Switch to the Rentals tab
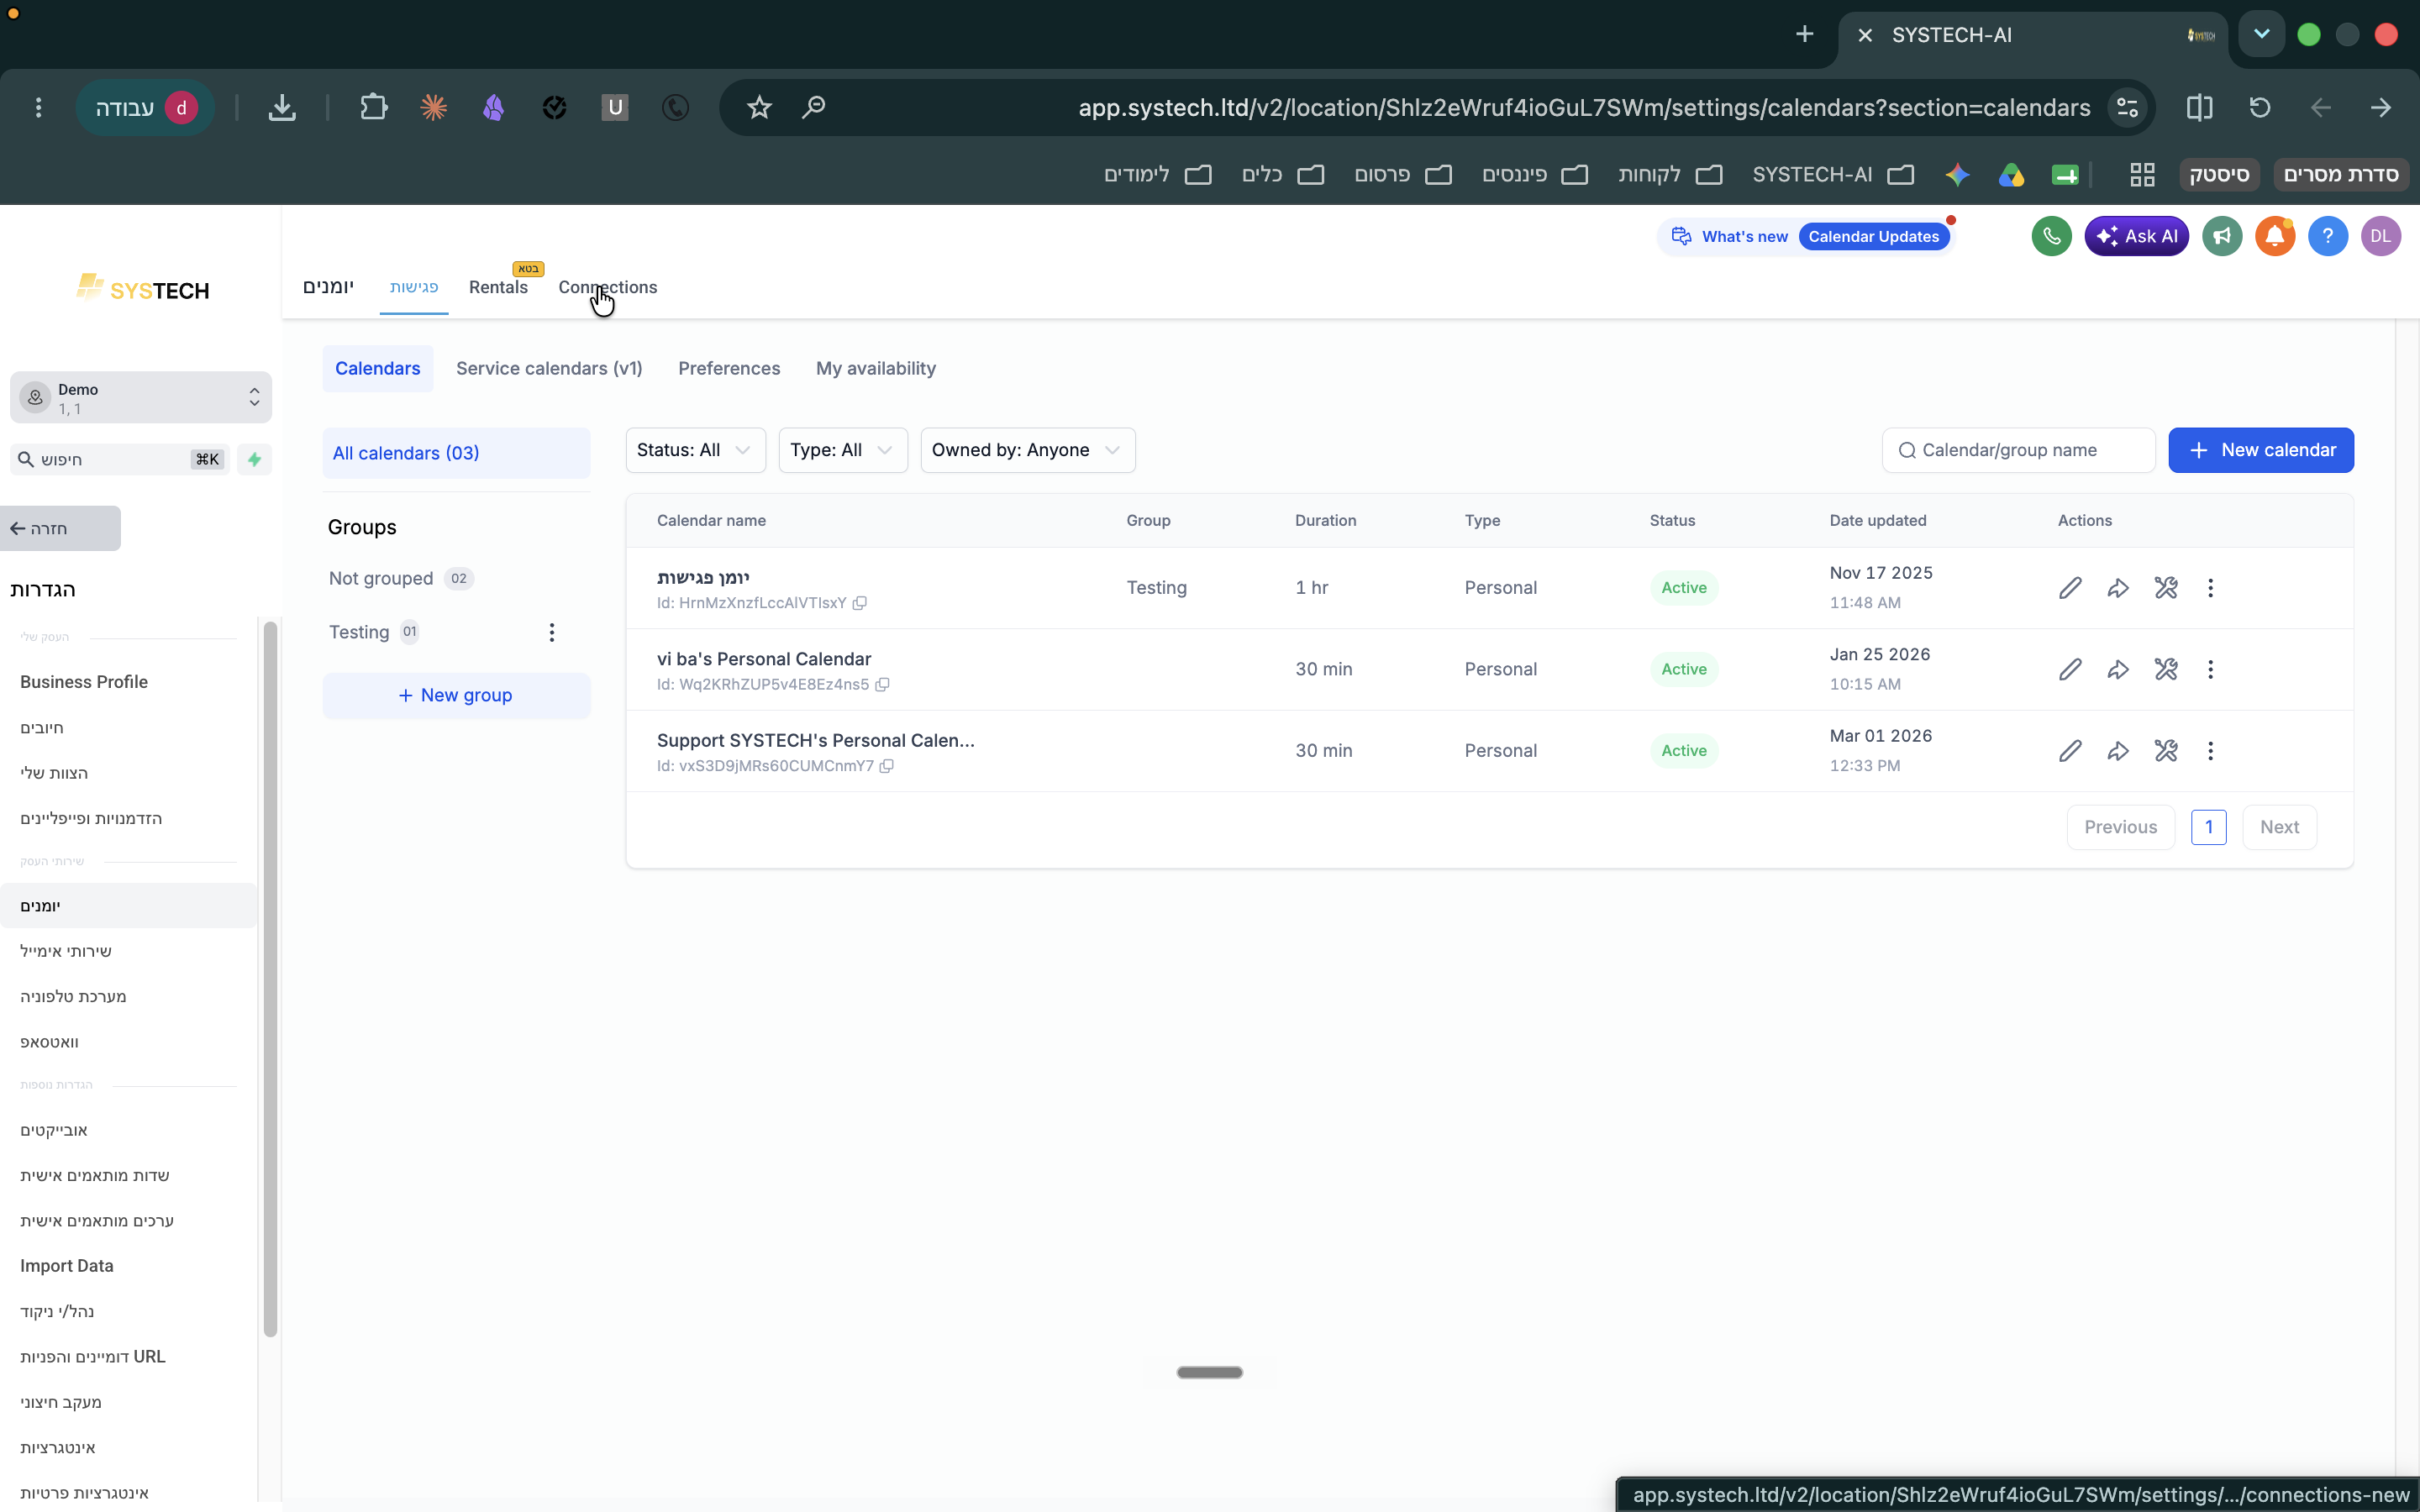The image size is (2420, 1512). click(x=498, y=288)
